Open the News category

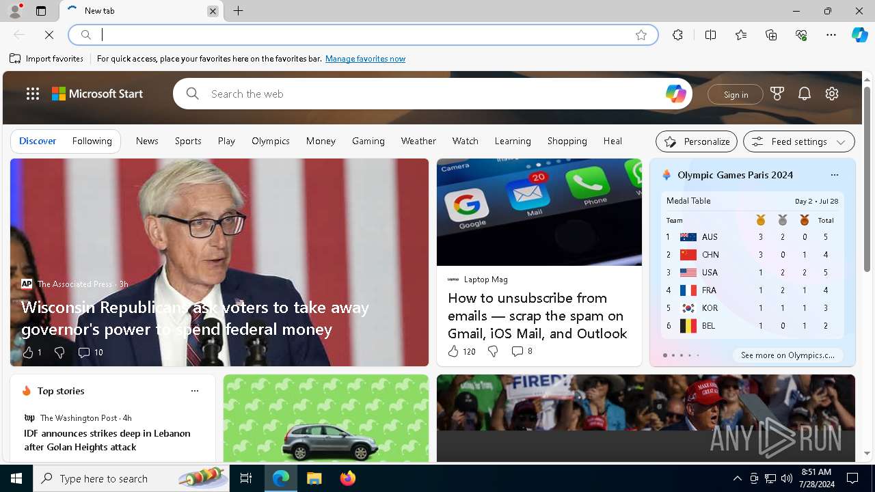(147, 141)
